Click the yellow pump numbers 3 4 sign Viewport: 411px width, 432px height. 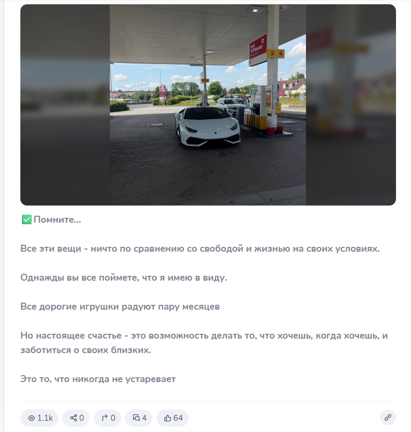click(x=275, y=53)
